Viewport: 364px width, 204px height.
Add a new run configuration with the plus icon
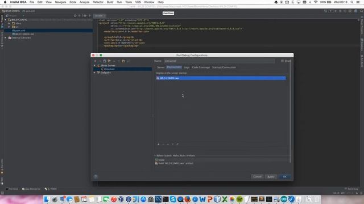tap(95, 61)
